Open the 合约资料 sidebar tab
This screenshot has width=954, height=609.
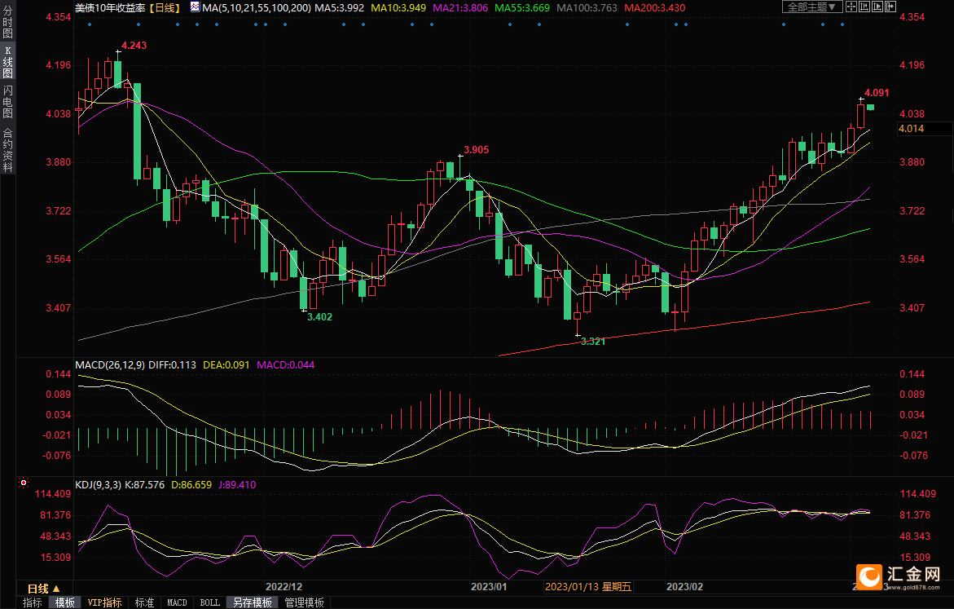pyautogui.click(x=7, y=150)
